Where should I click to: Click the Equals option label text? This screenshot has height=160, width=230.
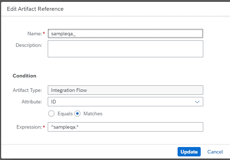click(x=65, y=114)
